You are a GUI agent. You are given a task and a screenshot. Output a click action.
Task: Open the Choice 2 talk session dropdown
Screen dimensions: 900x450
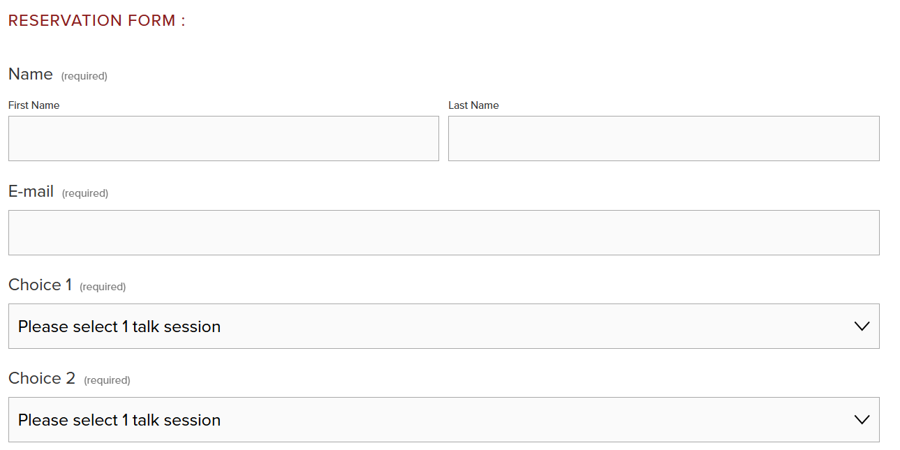coord(443,419)
